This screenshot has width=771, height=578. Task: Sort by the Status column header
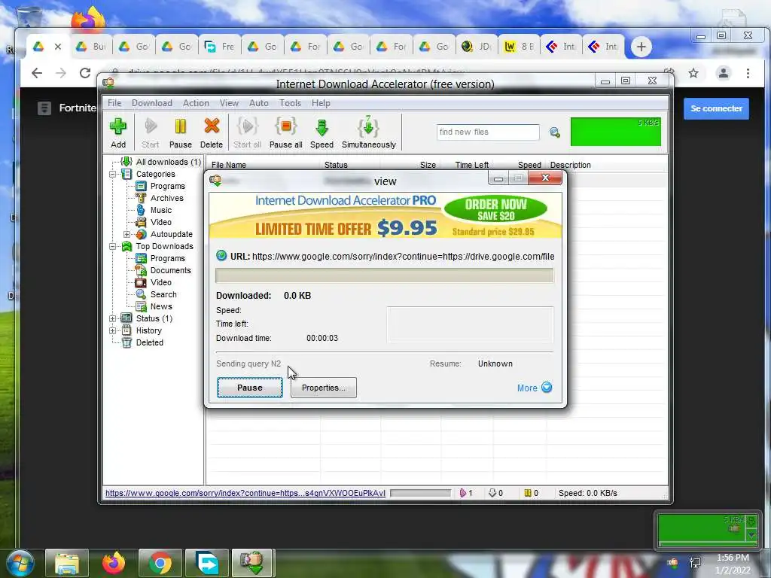tap(336, 165)
